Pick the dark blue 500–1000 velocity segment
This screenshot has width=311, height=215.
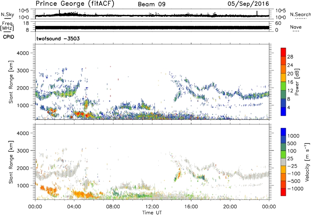click(283, 139)
